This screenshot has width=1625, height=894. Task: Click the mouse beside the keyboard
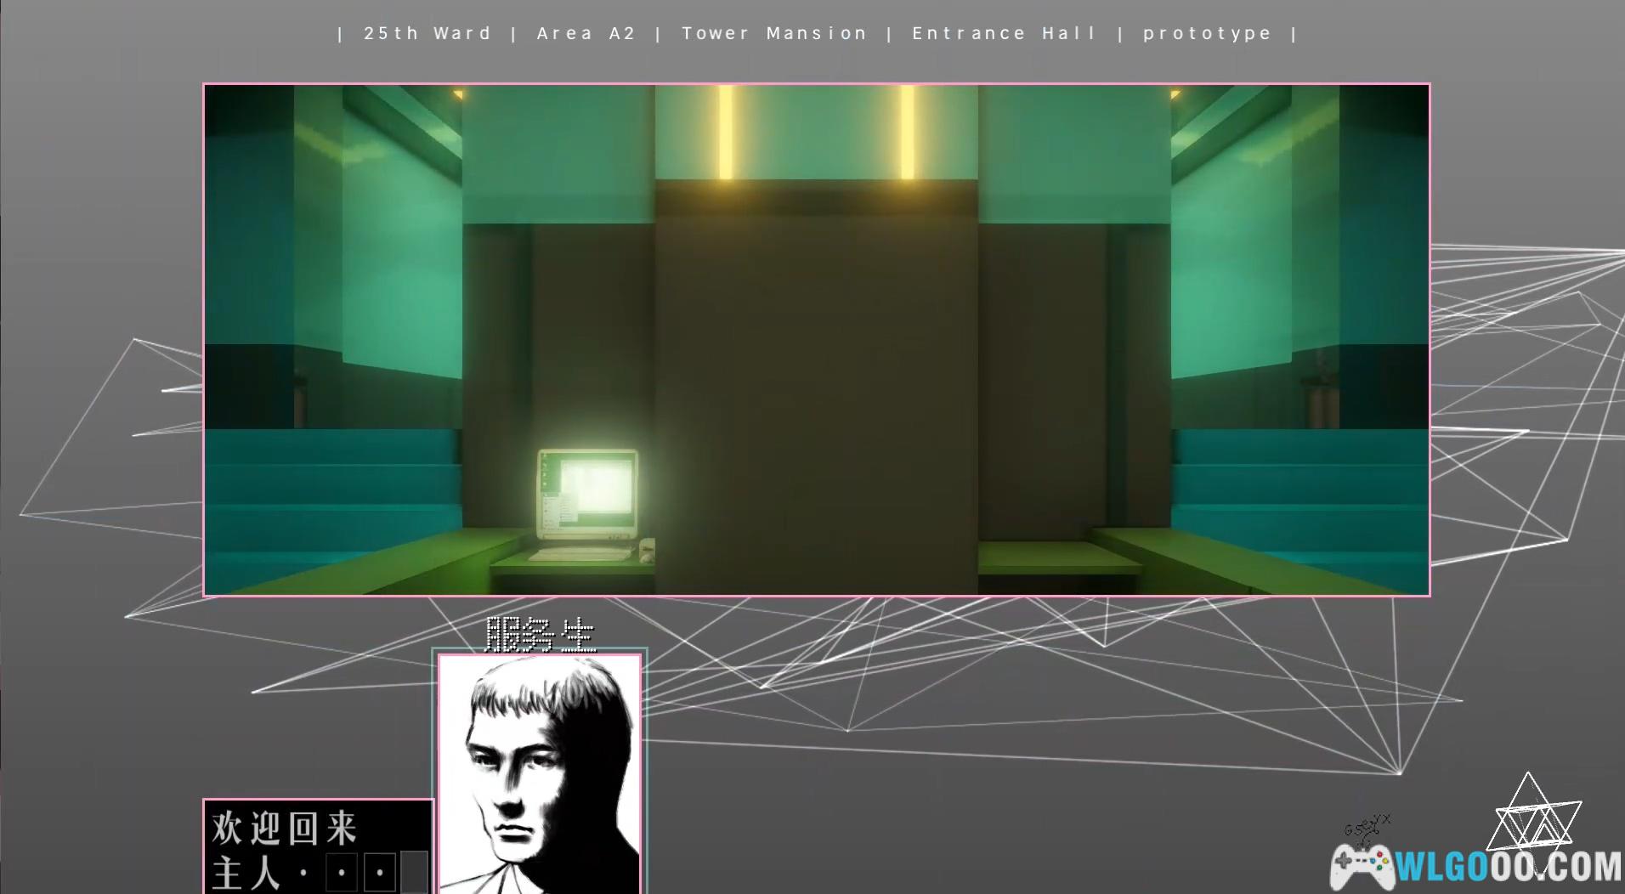[646, 553]
